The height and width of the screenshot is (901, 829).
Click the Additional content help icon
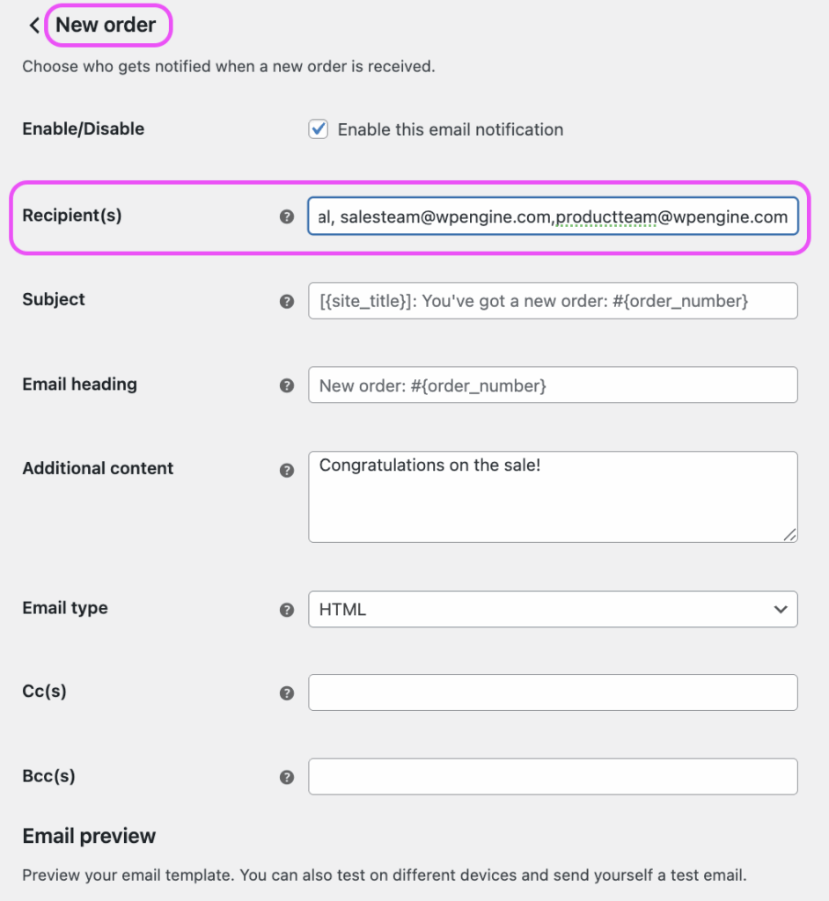(286, 470)
